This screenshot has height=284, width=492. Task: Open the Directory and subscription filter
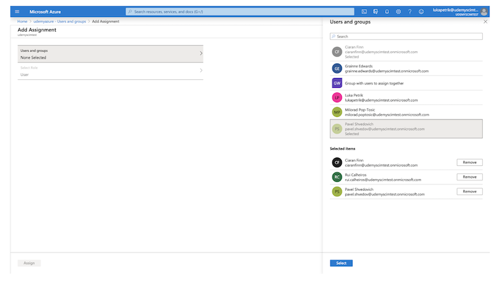(375, 12)
